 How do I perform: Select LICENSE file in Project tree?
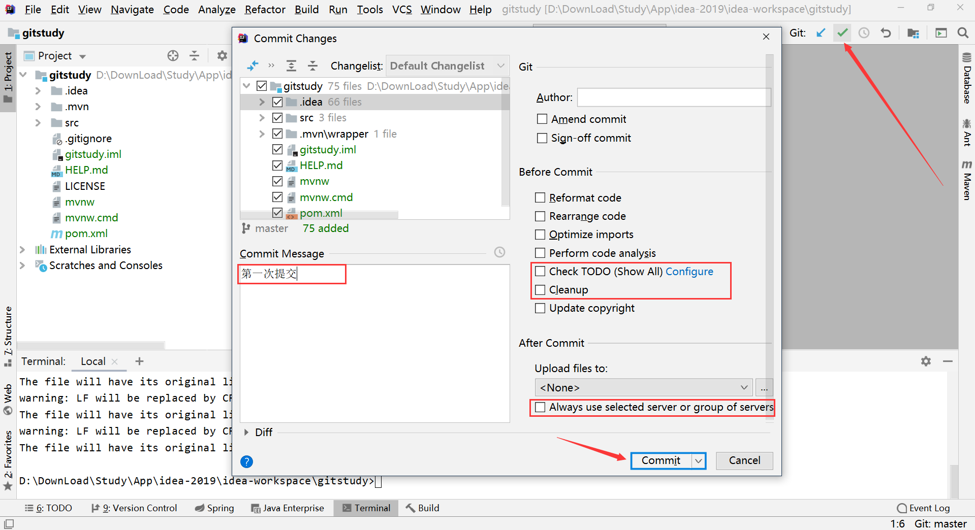click(x=85, y=186)
